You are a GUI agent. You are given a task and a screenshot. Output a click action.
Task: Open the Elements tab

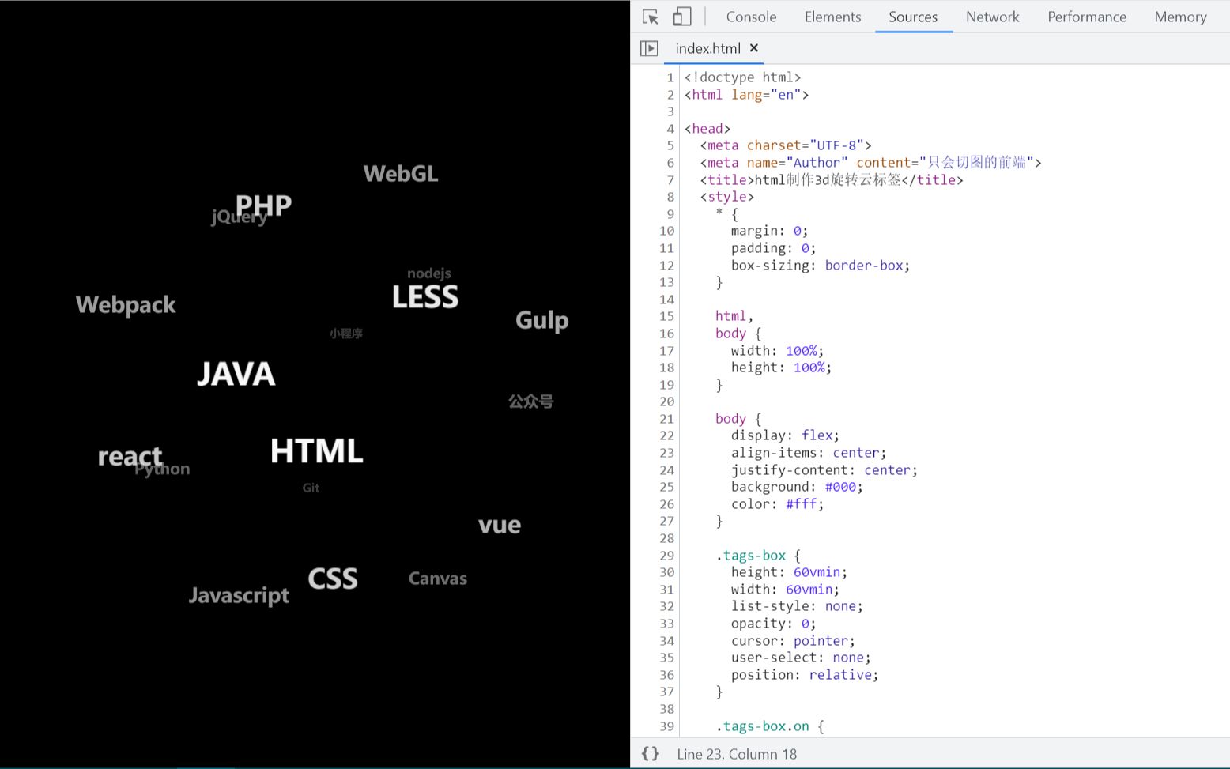(x=832, y=17)
